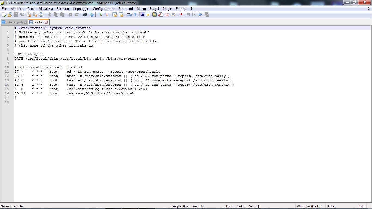Image resolution: width=372 pixels, height=209 pixels.
Task: Toggle the indent guide button
Action: pyautogui.click(x=142, y=14)
